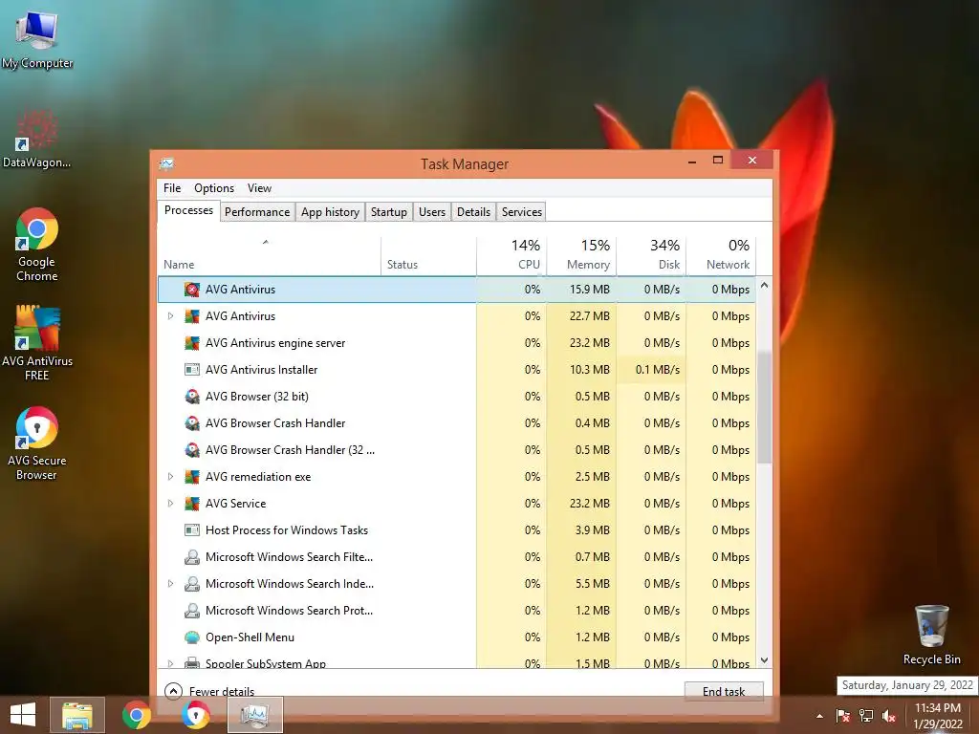979x734 pixels.
Task: Sort by Status column header
Action: pos(428,256)
